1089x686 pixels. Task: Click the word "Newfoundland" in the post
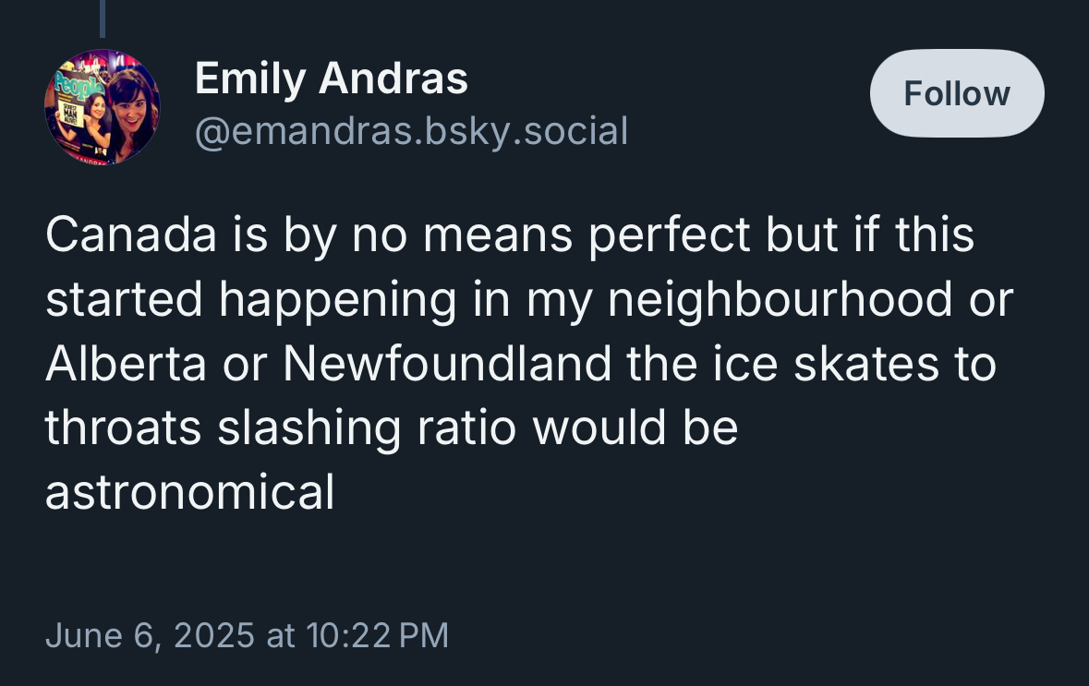[447, 364]
